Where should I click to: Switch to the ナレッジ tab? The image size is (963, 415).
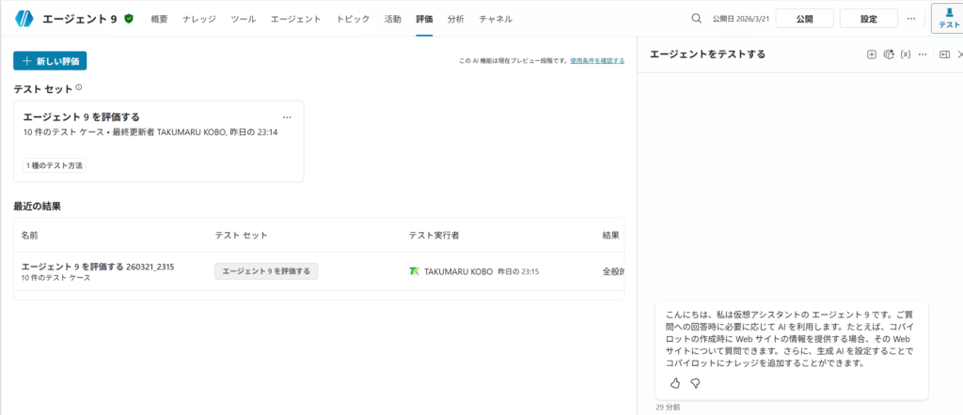(198, 19)
